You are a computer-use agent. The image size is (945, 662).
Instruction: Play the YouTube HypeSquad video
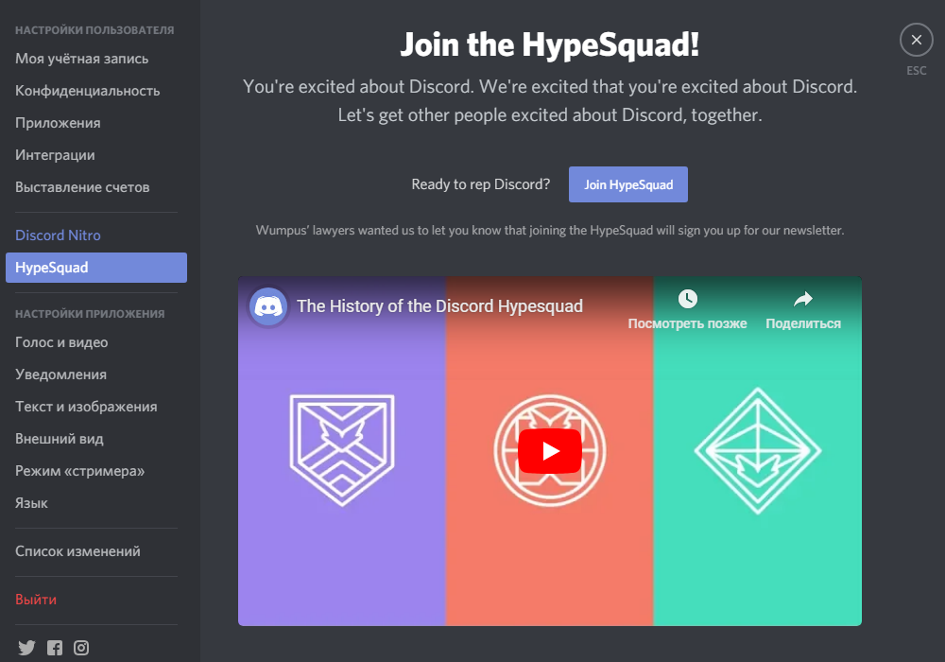[x=549, y=451]
